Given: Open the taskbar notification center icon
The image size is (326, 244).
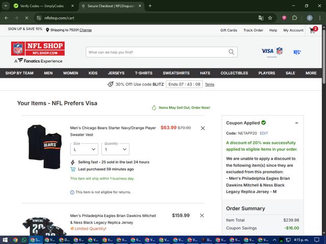Looking at the screenshot, I should [x=317, y=240].
